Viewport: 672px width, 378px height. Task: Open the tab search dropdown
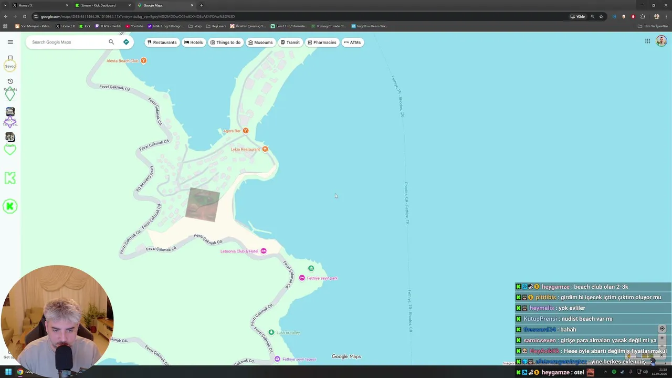(5, 5)
